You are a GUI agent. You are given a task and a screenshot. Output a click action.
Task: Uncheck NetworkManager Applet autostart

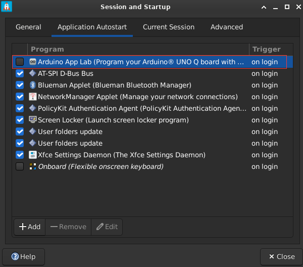[x=20, y=97]
